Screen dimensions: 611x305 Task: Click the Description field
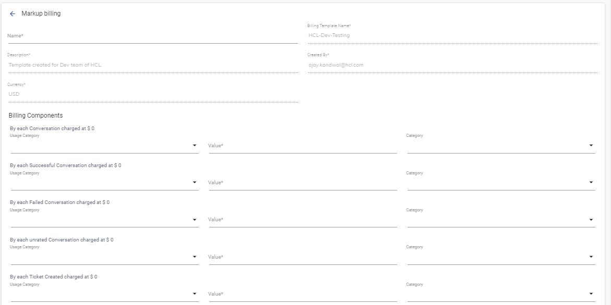pyautogui.click(x=152, y=65)
